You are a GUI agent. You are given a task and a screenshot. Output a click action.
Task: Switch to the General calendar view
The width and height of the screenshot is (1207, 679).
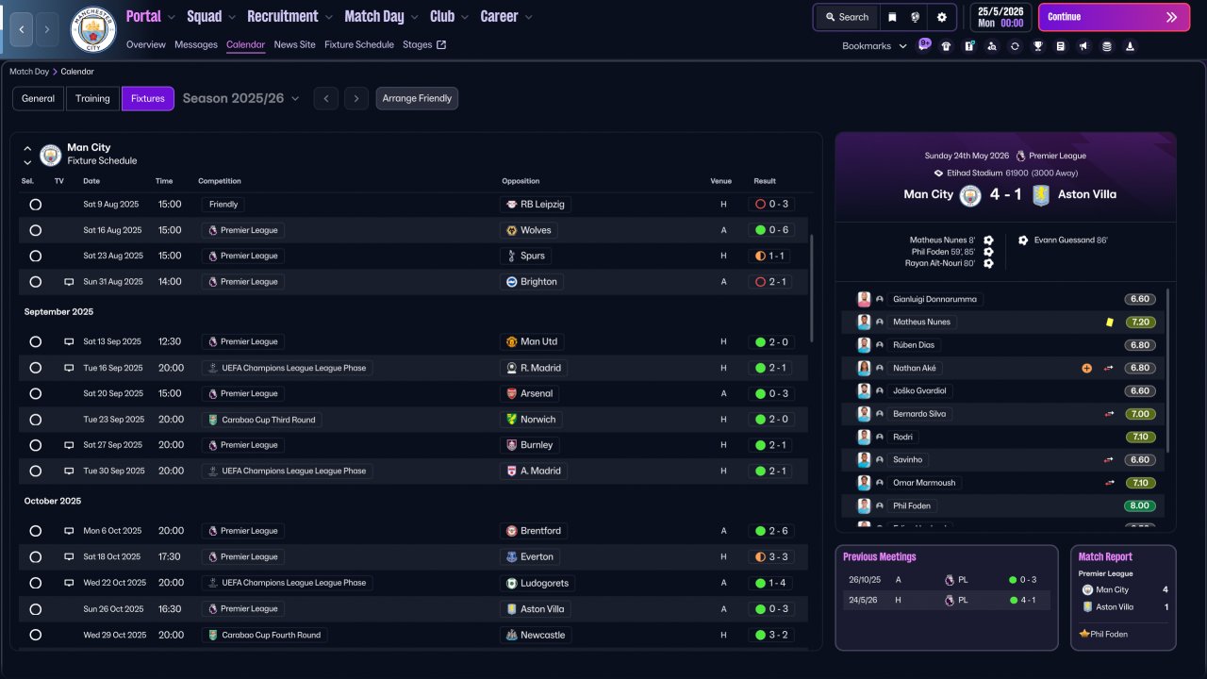[x=39, y=98]
